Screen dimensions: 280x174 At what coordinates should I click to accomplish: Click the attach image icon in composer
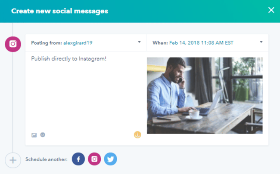coord(34,135)
